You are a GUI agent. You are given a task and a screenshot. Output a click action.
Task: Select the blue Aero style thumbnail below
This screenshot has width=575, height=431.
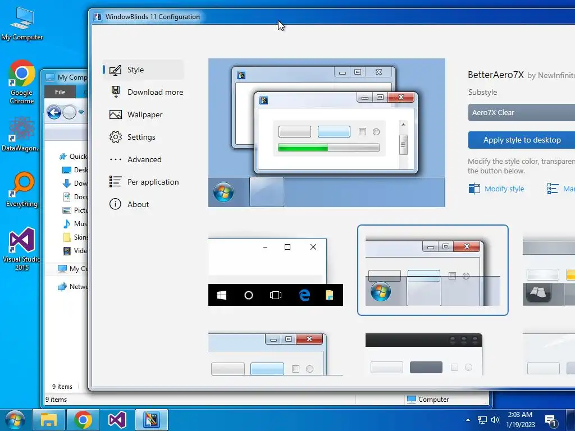pos(275,354)
